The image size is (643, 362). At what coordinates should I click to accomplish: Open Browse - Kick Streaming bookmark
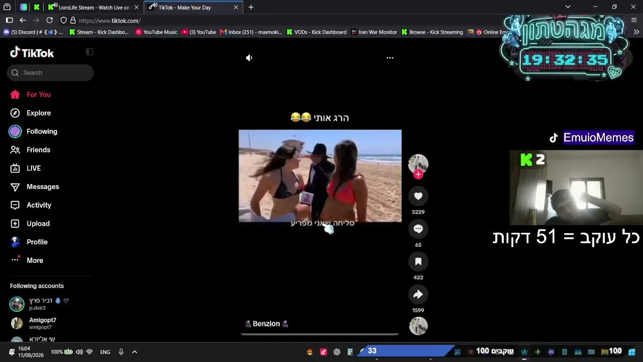432,32
